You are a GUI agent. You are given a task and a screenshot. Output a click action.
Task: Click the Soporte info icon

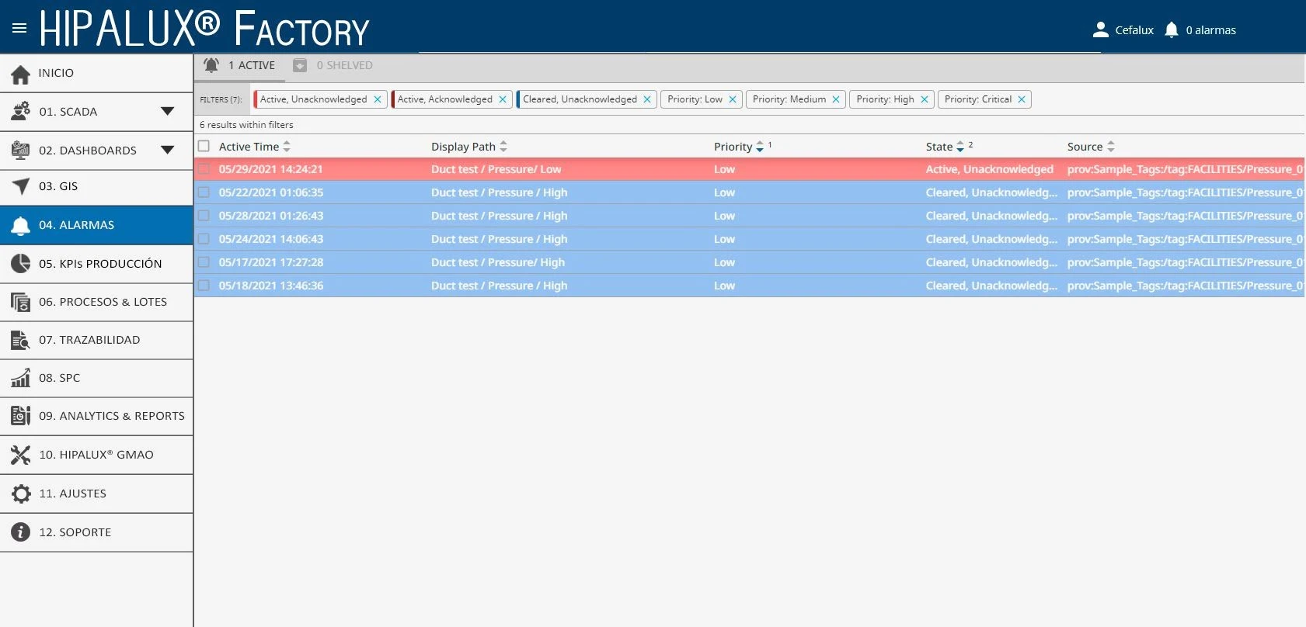pos(21,532)
